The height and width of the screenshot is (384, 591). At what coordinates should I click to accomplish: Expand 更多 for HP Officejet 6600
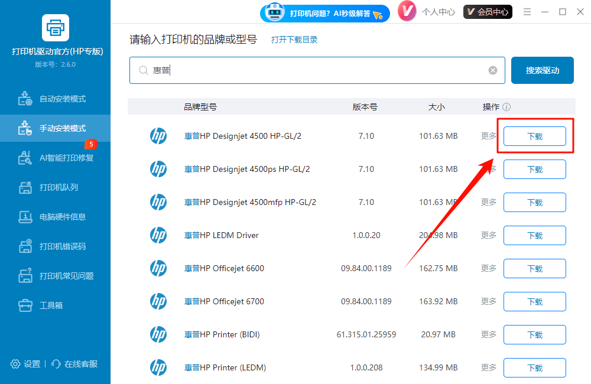tap(488, 268)
